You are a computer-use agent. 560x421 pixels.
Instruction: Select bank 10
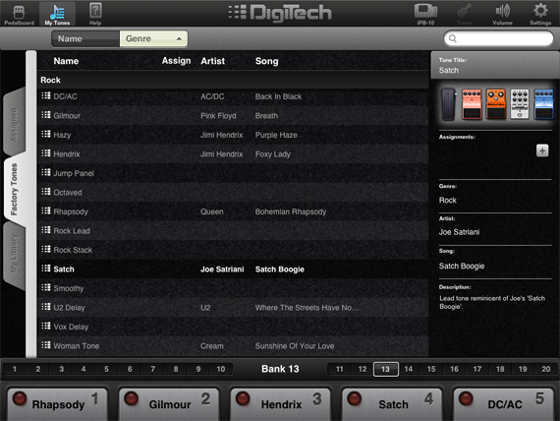(x=221, y=369)
